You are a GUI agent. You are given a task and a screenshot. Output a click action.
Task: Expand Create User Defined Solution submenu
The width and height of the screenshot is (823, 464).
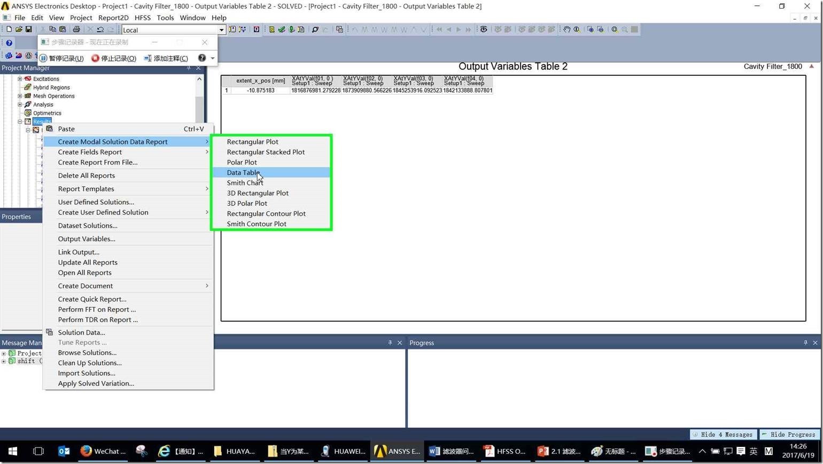(x=207, y=212)
